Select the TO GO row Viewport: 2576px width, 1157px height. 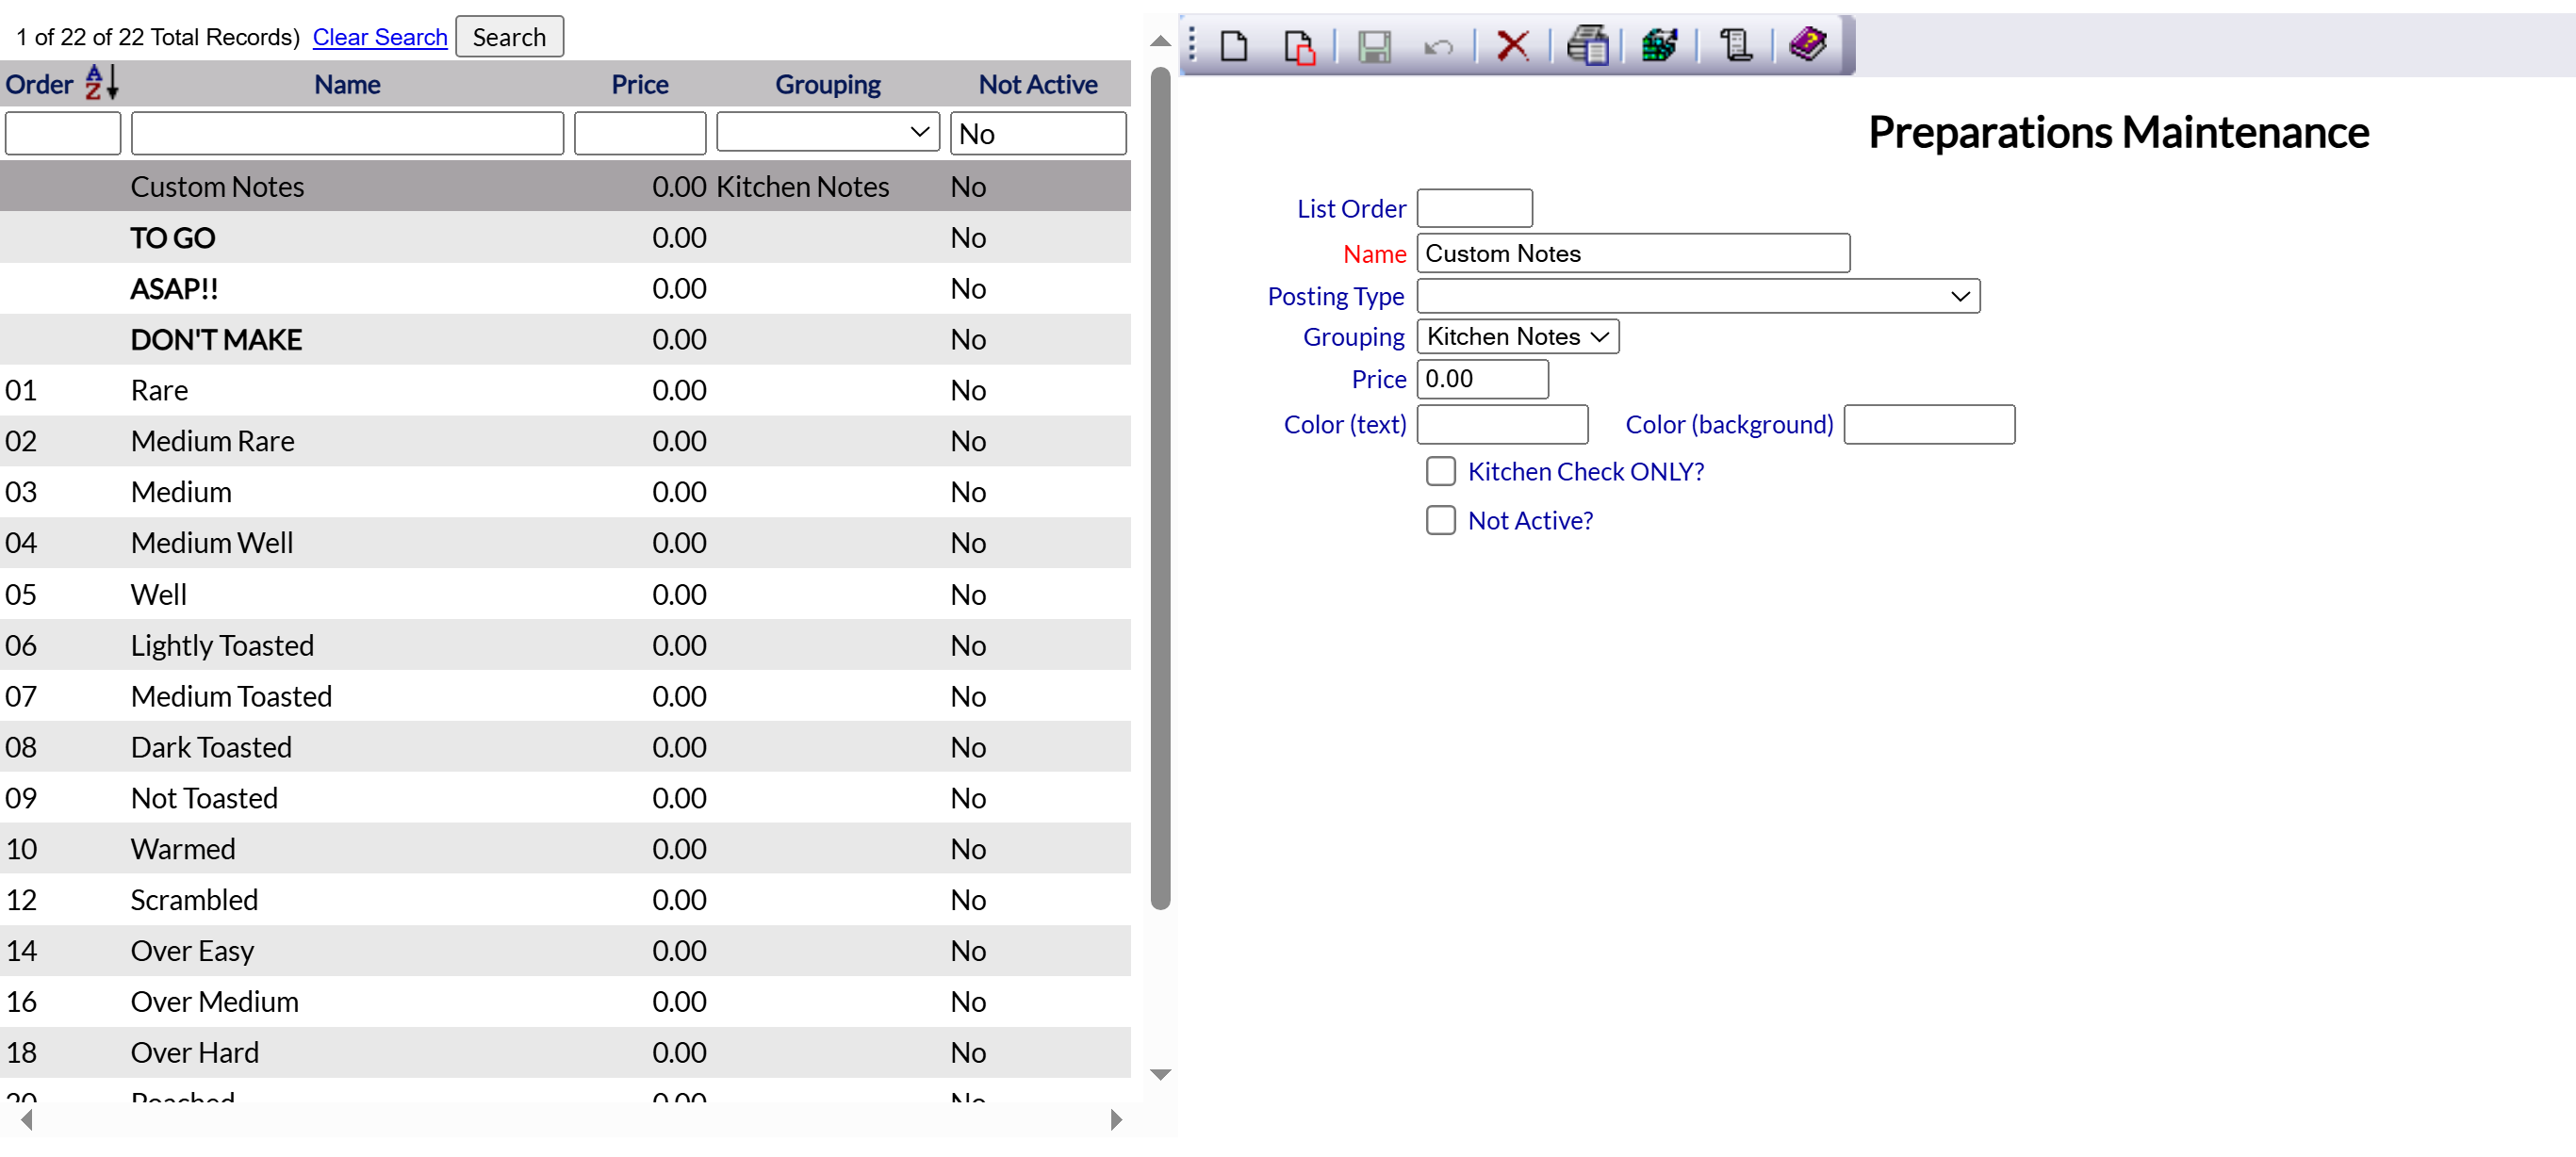coord(565,237)
